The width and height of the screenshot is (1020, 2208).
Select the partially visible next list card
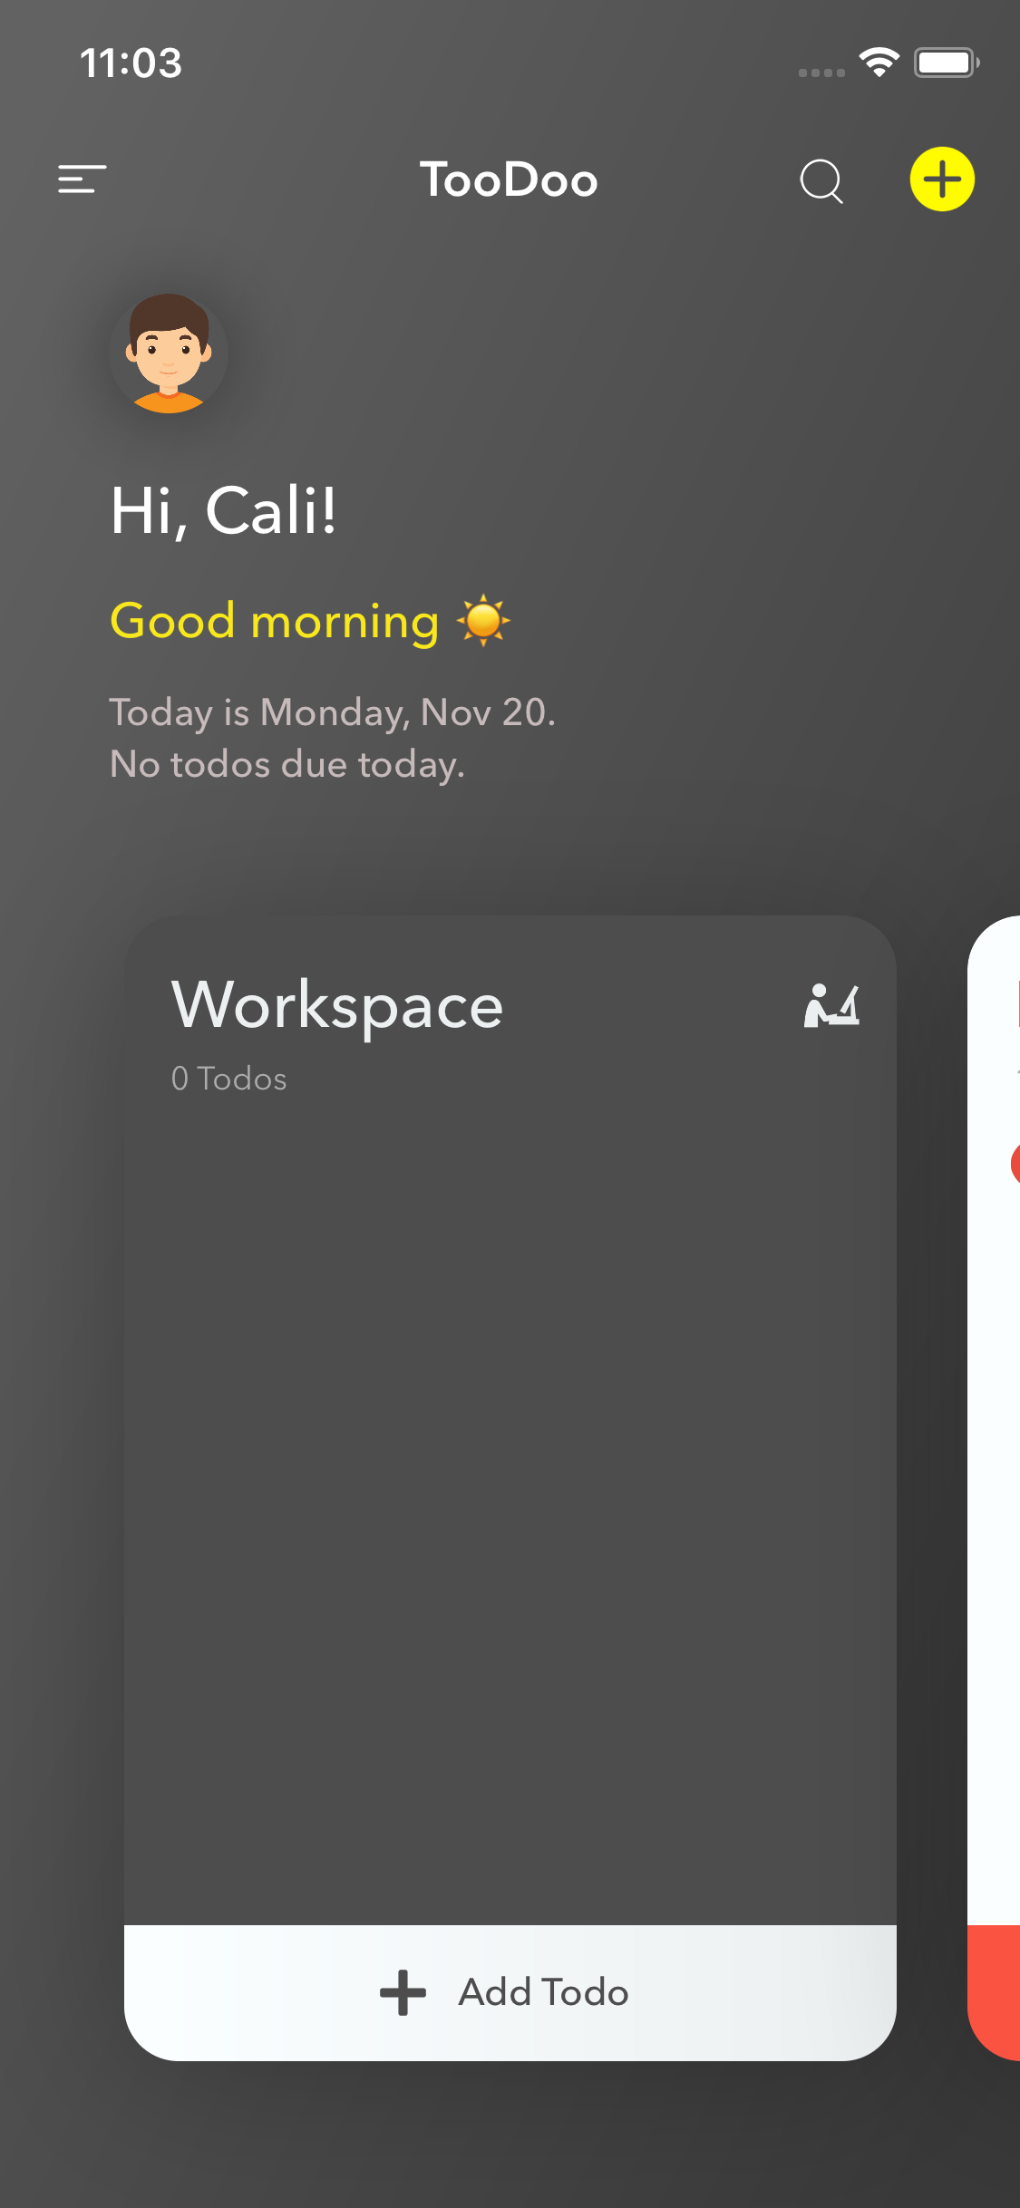994,1487
